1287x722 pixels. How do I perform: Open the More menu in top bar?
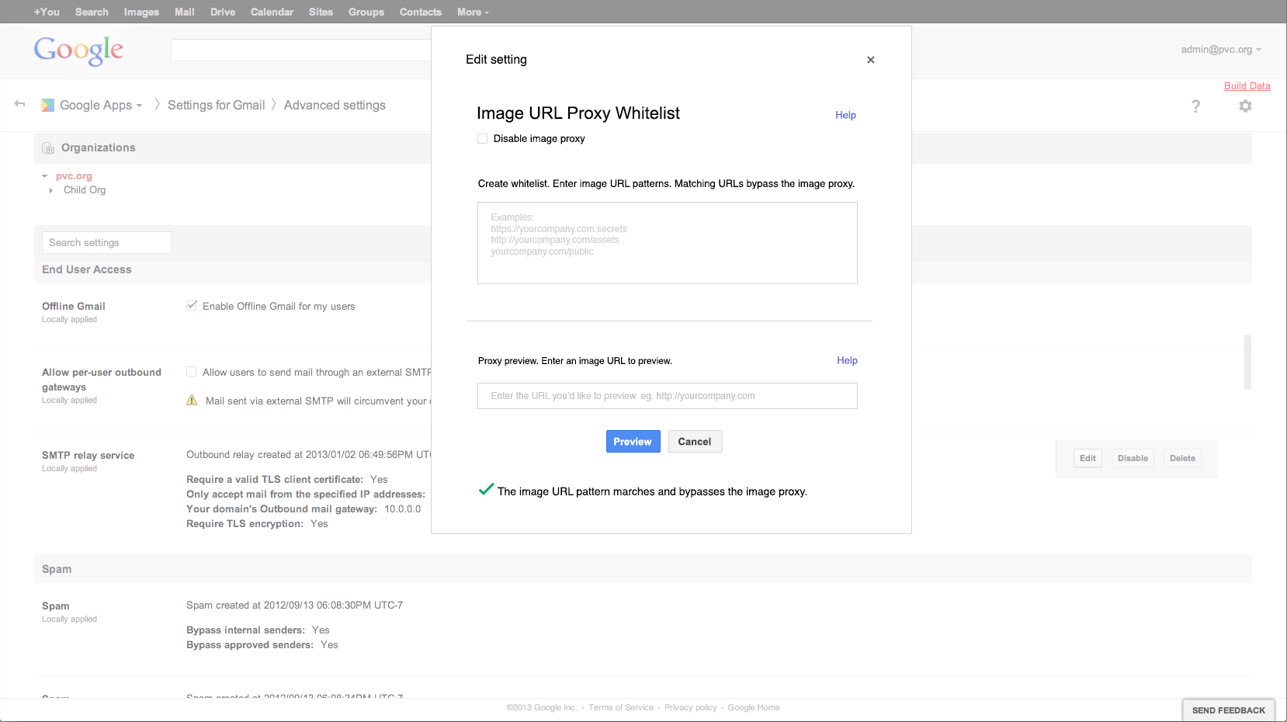[473, 12]
